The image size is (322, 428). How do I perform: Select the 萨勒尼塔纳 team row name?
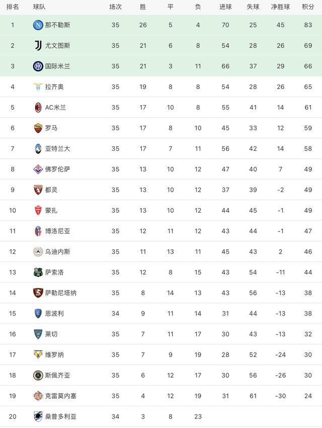(x=61, y=293)
